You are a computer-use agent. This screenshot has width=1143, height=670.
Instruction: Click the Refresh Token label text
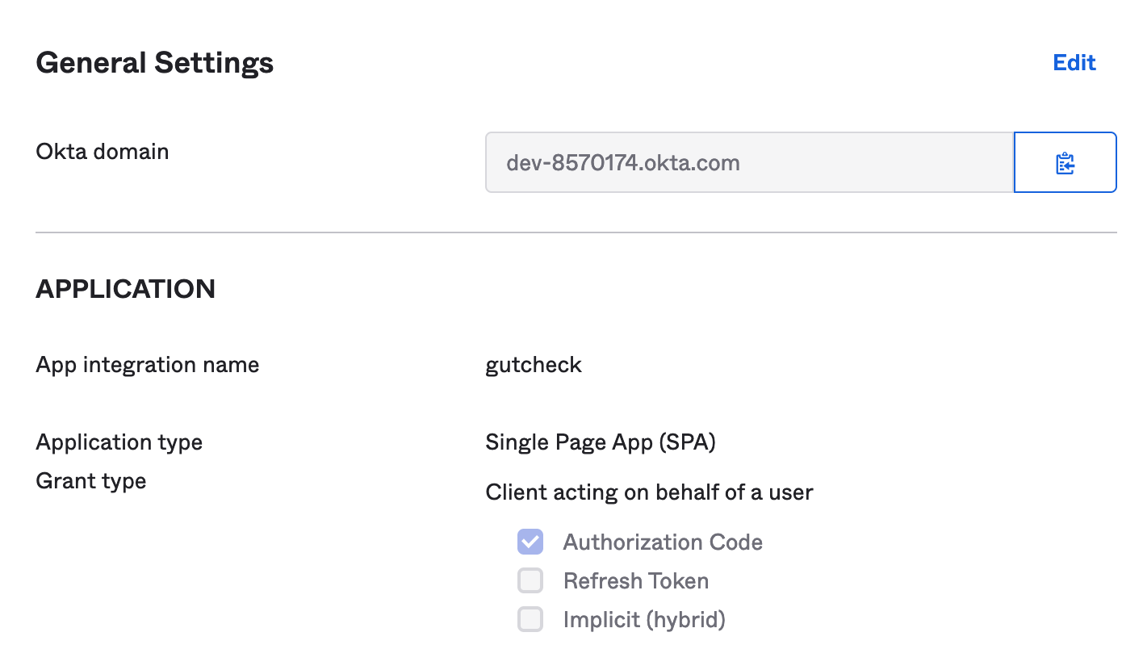coord(635,580)
